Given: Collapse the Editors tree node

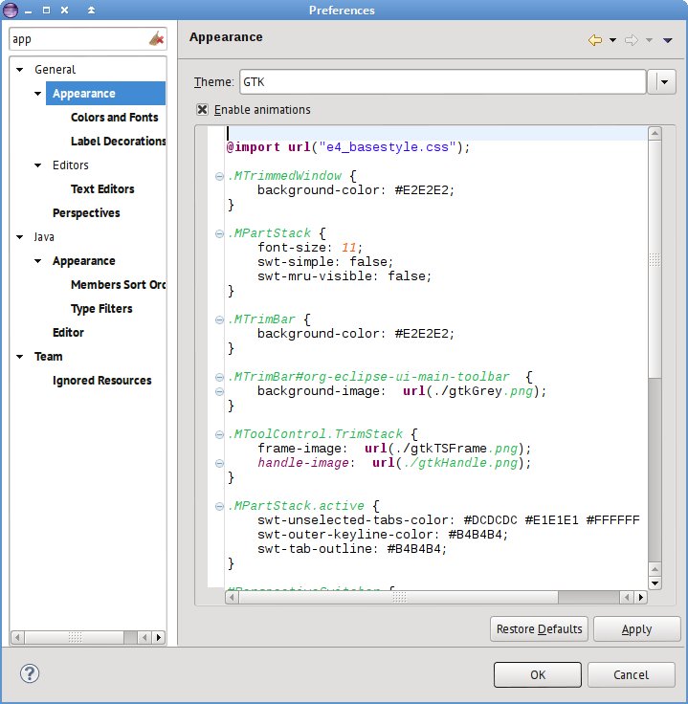Looking at the screenshot, I should (37, 165).
